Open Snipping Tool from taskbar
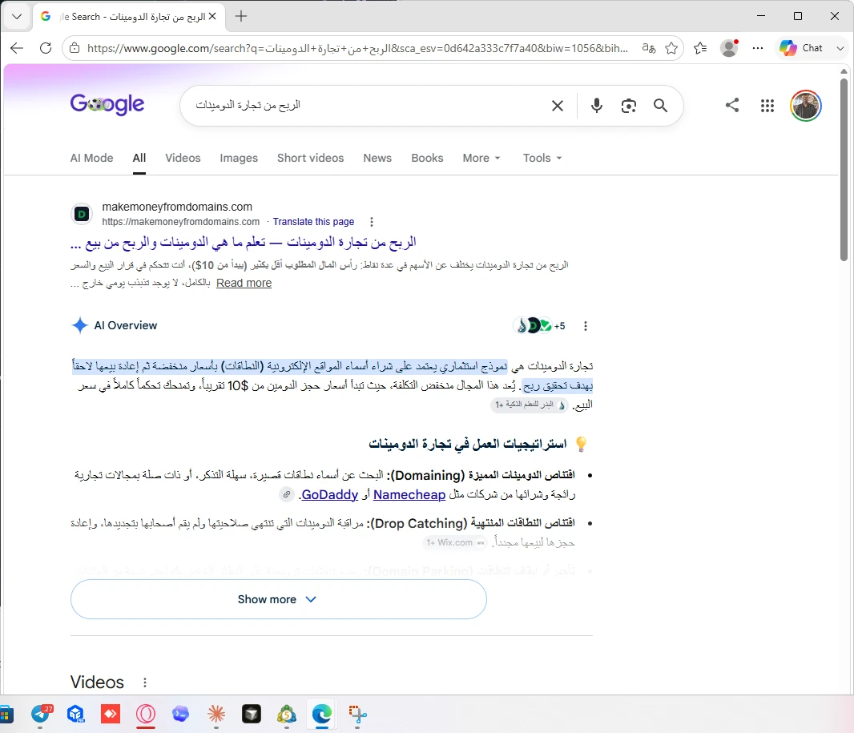The image size is (854, 733). [x=357, y=714]
